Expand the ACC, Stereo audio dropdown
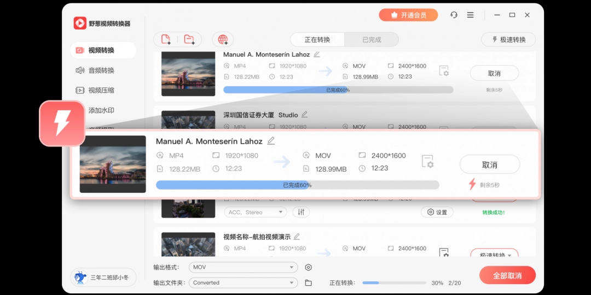This screenshot has height=295, width=591. coord(255,212)
